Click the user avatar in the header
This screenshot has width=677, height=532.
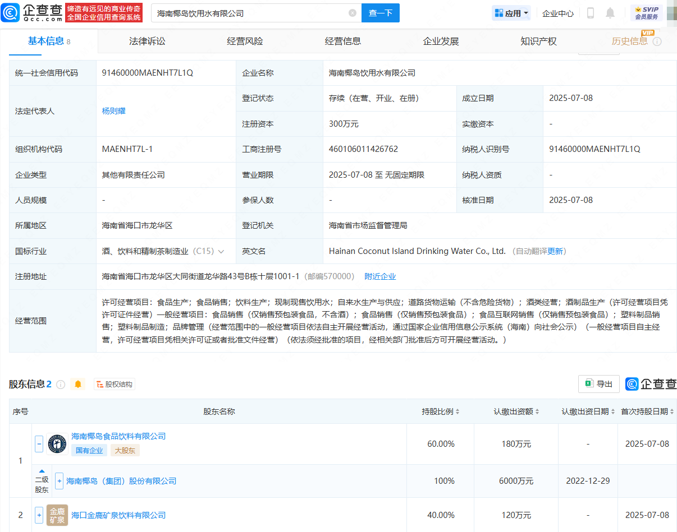(x=671, y=13)
